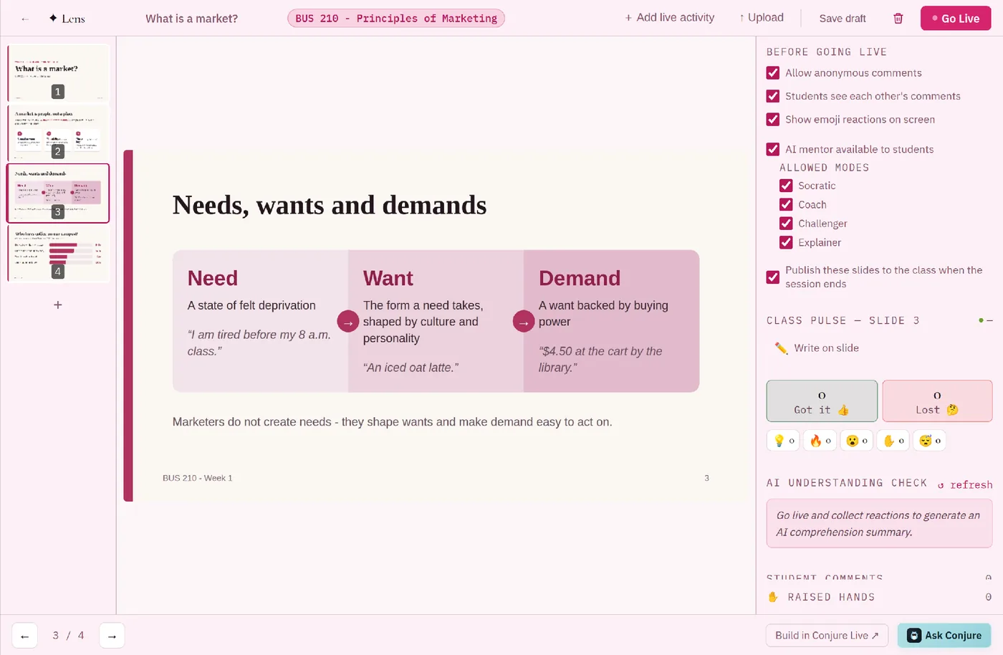Click the Raised Hands section header

(880, 597)
